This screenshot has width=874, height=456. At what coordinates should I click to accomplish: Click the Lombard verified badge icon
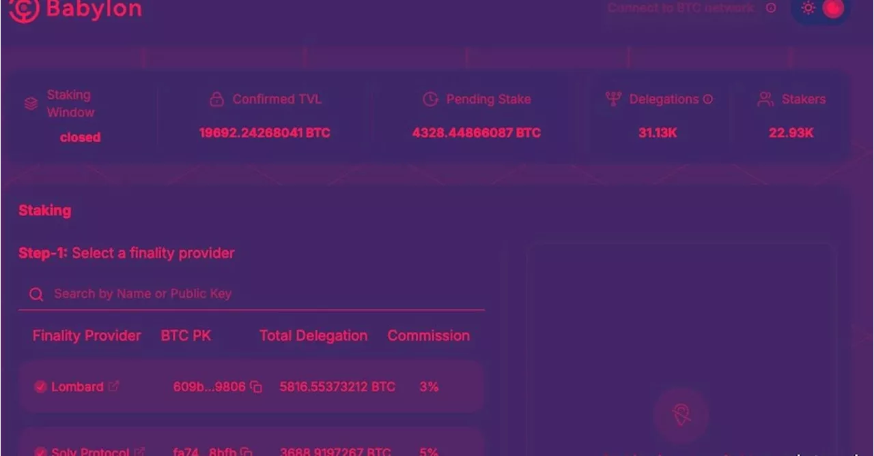40,387
